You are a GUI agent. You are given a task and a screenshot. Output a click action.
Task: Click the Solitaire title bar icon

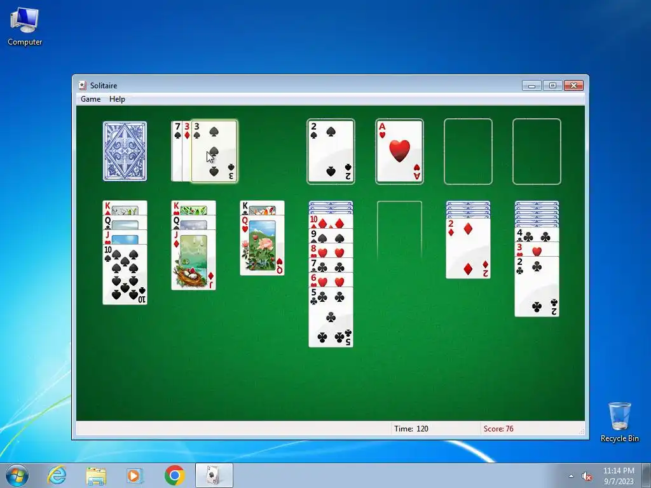click(x=82, y=86)
